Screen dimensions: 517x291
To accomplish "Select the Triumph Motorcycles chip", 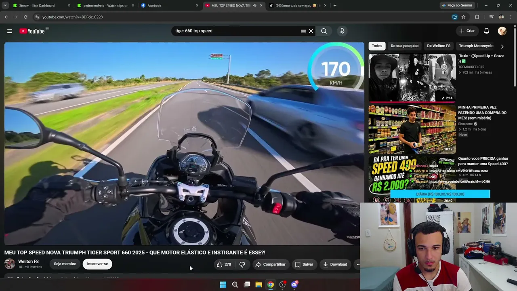I will pos(476,46).
